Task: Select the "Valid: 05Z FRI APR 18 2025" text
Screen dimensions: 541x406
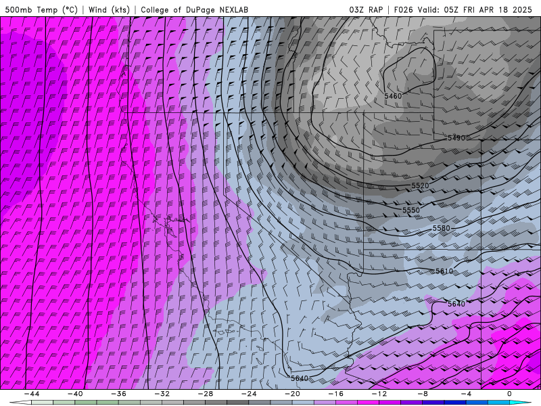Action: 475,10
